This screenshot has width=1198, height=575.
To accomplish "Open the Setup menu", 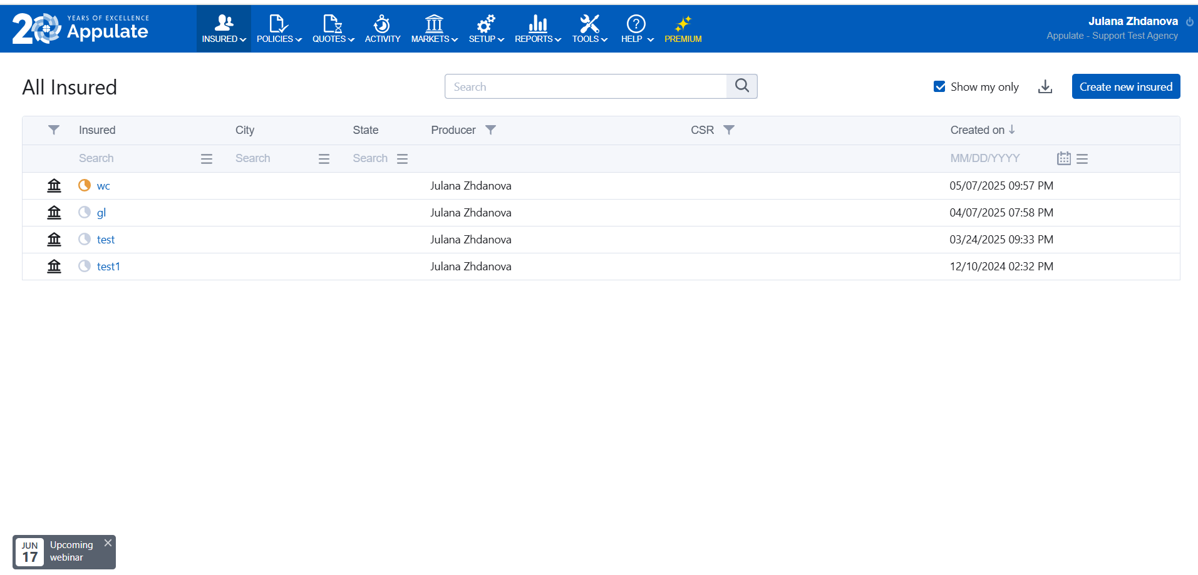I will [486, 29].
